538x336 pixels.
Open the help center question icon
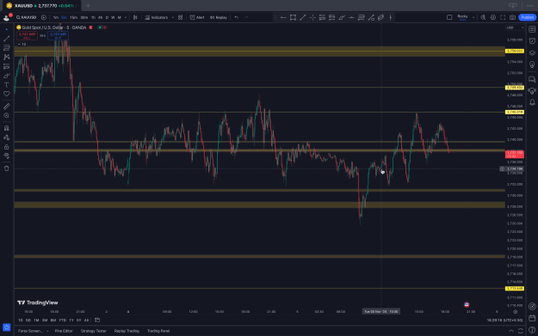[532, 330]
